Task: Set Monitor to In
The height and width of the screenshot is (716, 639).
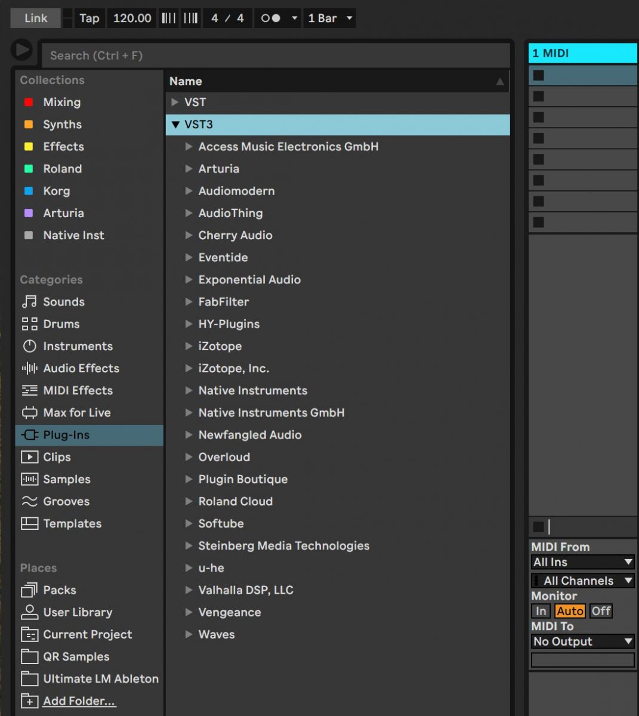Action: click(x=541, y=611)
